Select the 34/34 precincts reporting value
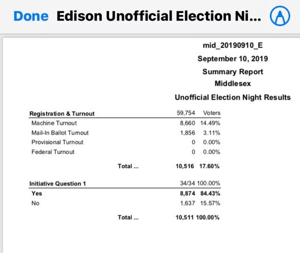The width and height of the screenshot is (300, 253). (x=189, y=183)
